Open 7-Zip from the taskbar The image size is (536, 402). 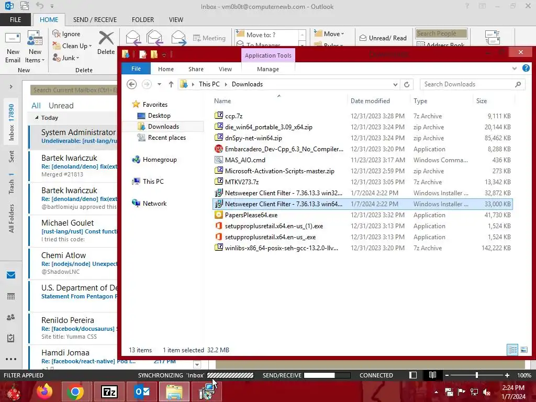109,392
